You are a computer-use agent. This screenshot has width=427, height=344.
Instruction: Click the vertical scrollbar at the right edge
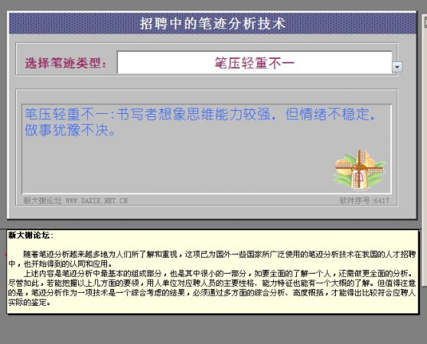(424, 150)
